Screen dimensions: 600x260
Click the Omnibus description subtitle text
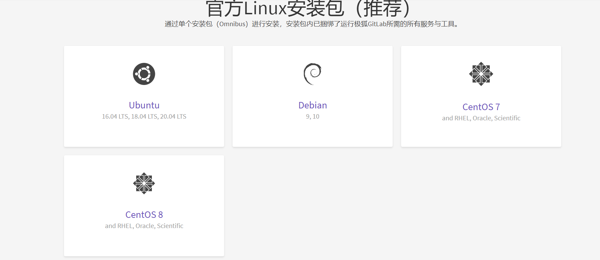pyautogui.click(x=312, y=24)
